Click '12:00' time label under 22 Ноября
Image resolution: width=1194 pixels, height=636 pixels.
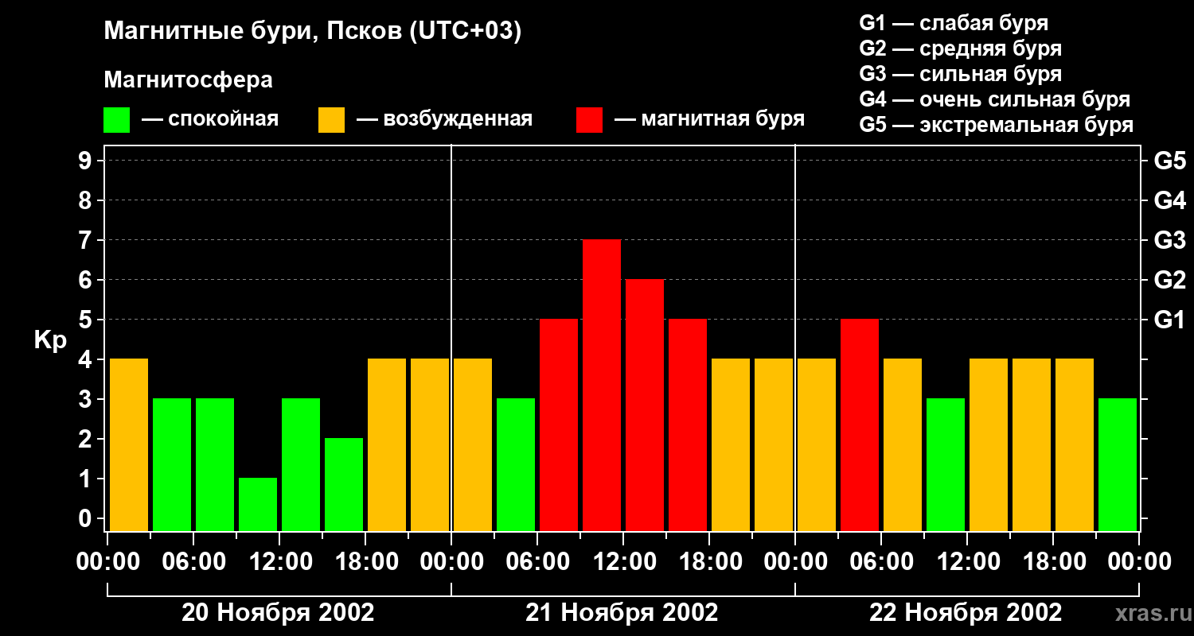click(967, 562)
